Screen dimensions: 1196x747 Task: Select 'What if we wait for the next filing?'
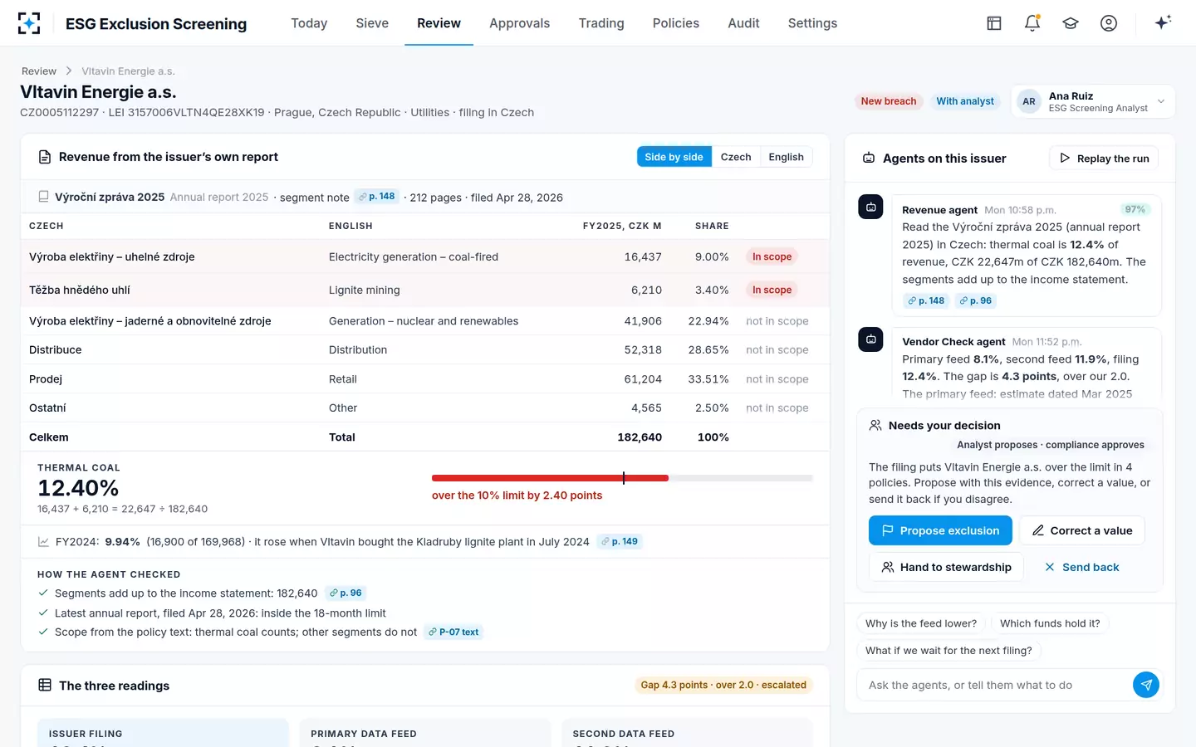[948, 651]
